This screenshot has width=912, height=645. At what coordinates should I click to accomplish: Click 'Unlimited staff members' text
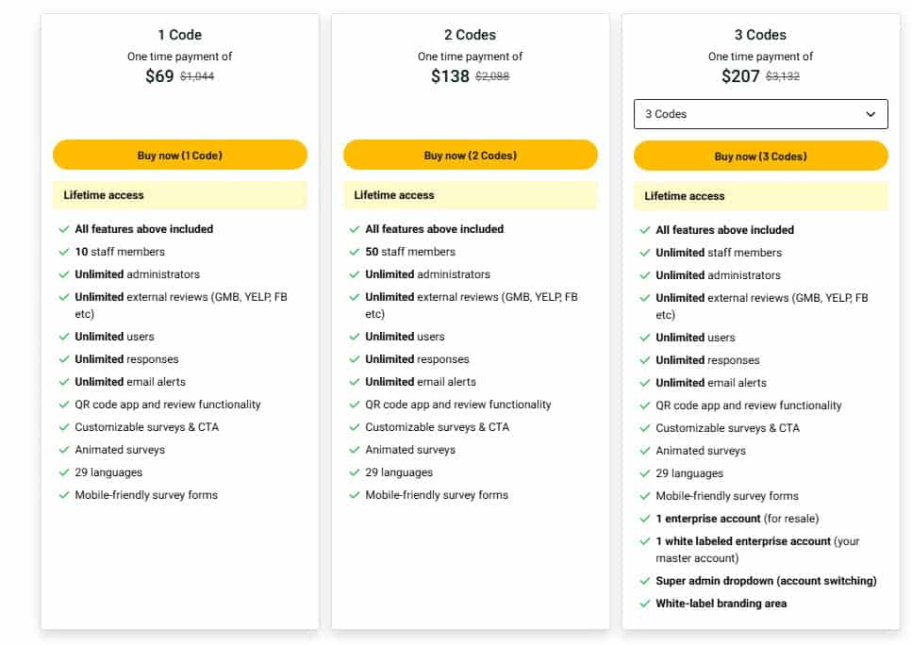[x=719, y=253]
